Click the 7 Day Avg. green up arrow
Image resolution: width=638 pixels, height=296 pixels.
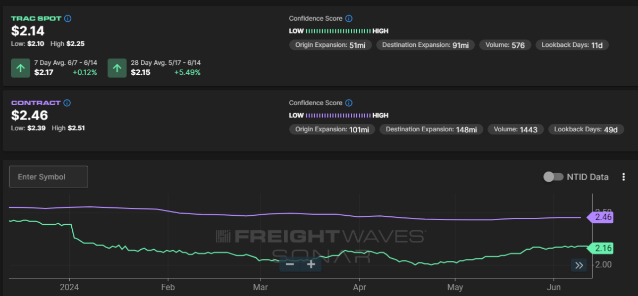pyautogui.click(x=21, y=68)
